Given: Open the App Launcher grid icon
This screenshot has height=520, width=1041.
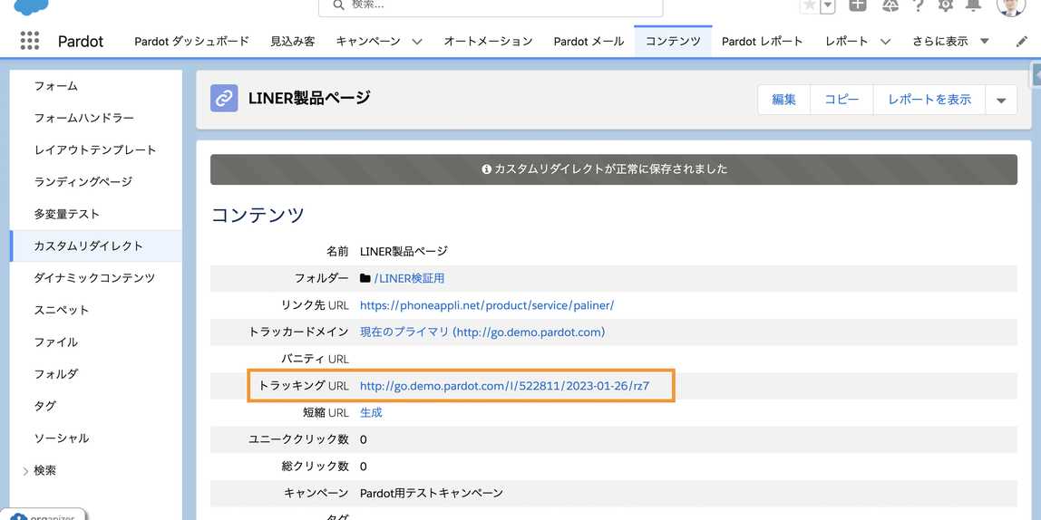Looking at the screenshot, I should coord(30,41).
